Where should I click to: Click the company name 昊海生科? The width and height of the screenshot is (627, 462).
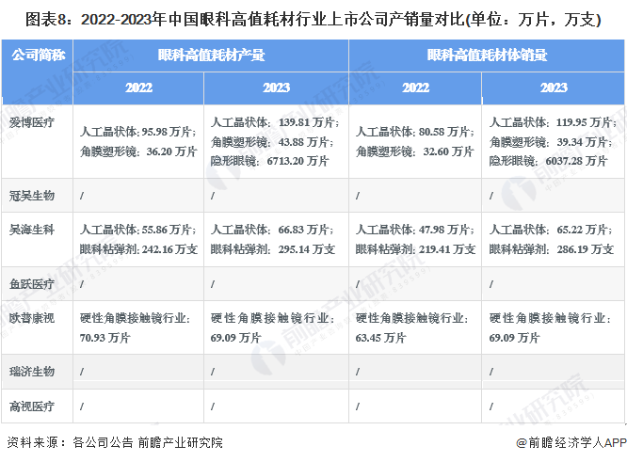(x=32, y=230)
